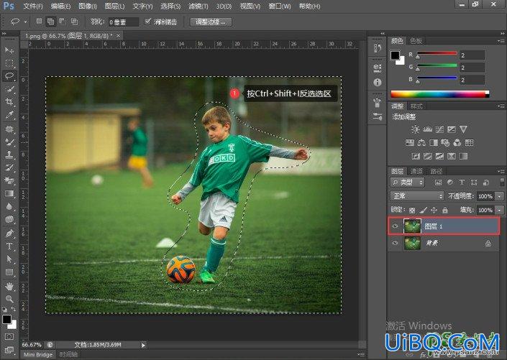
Task: Open the Color panel menu
Action: [501, 41]
